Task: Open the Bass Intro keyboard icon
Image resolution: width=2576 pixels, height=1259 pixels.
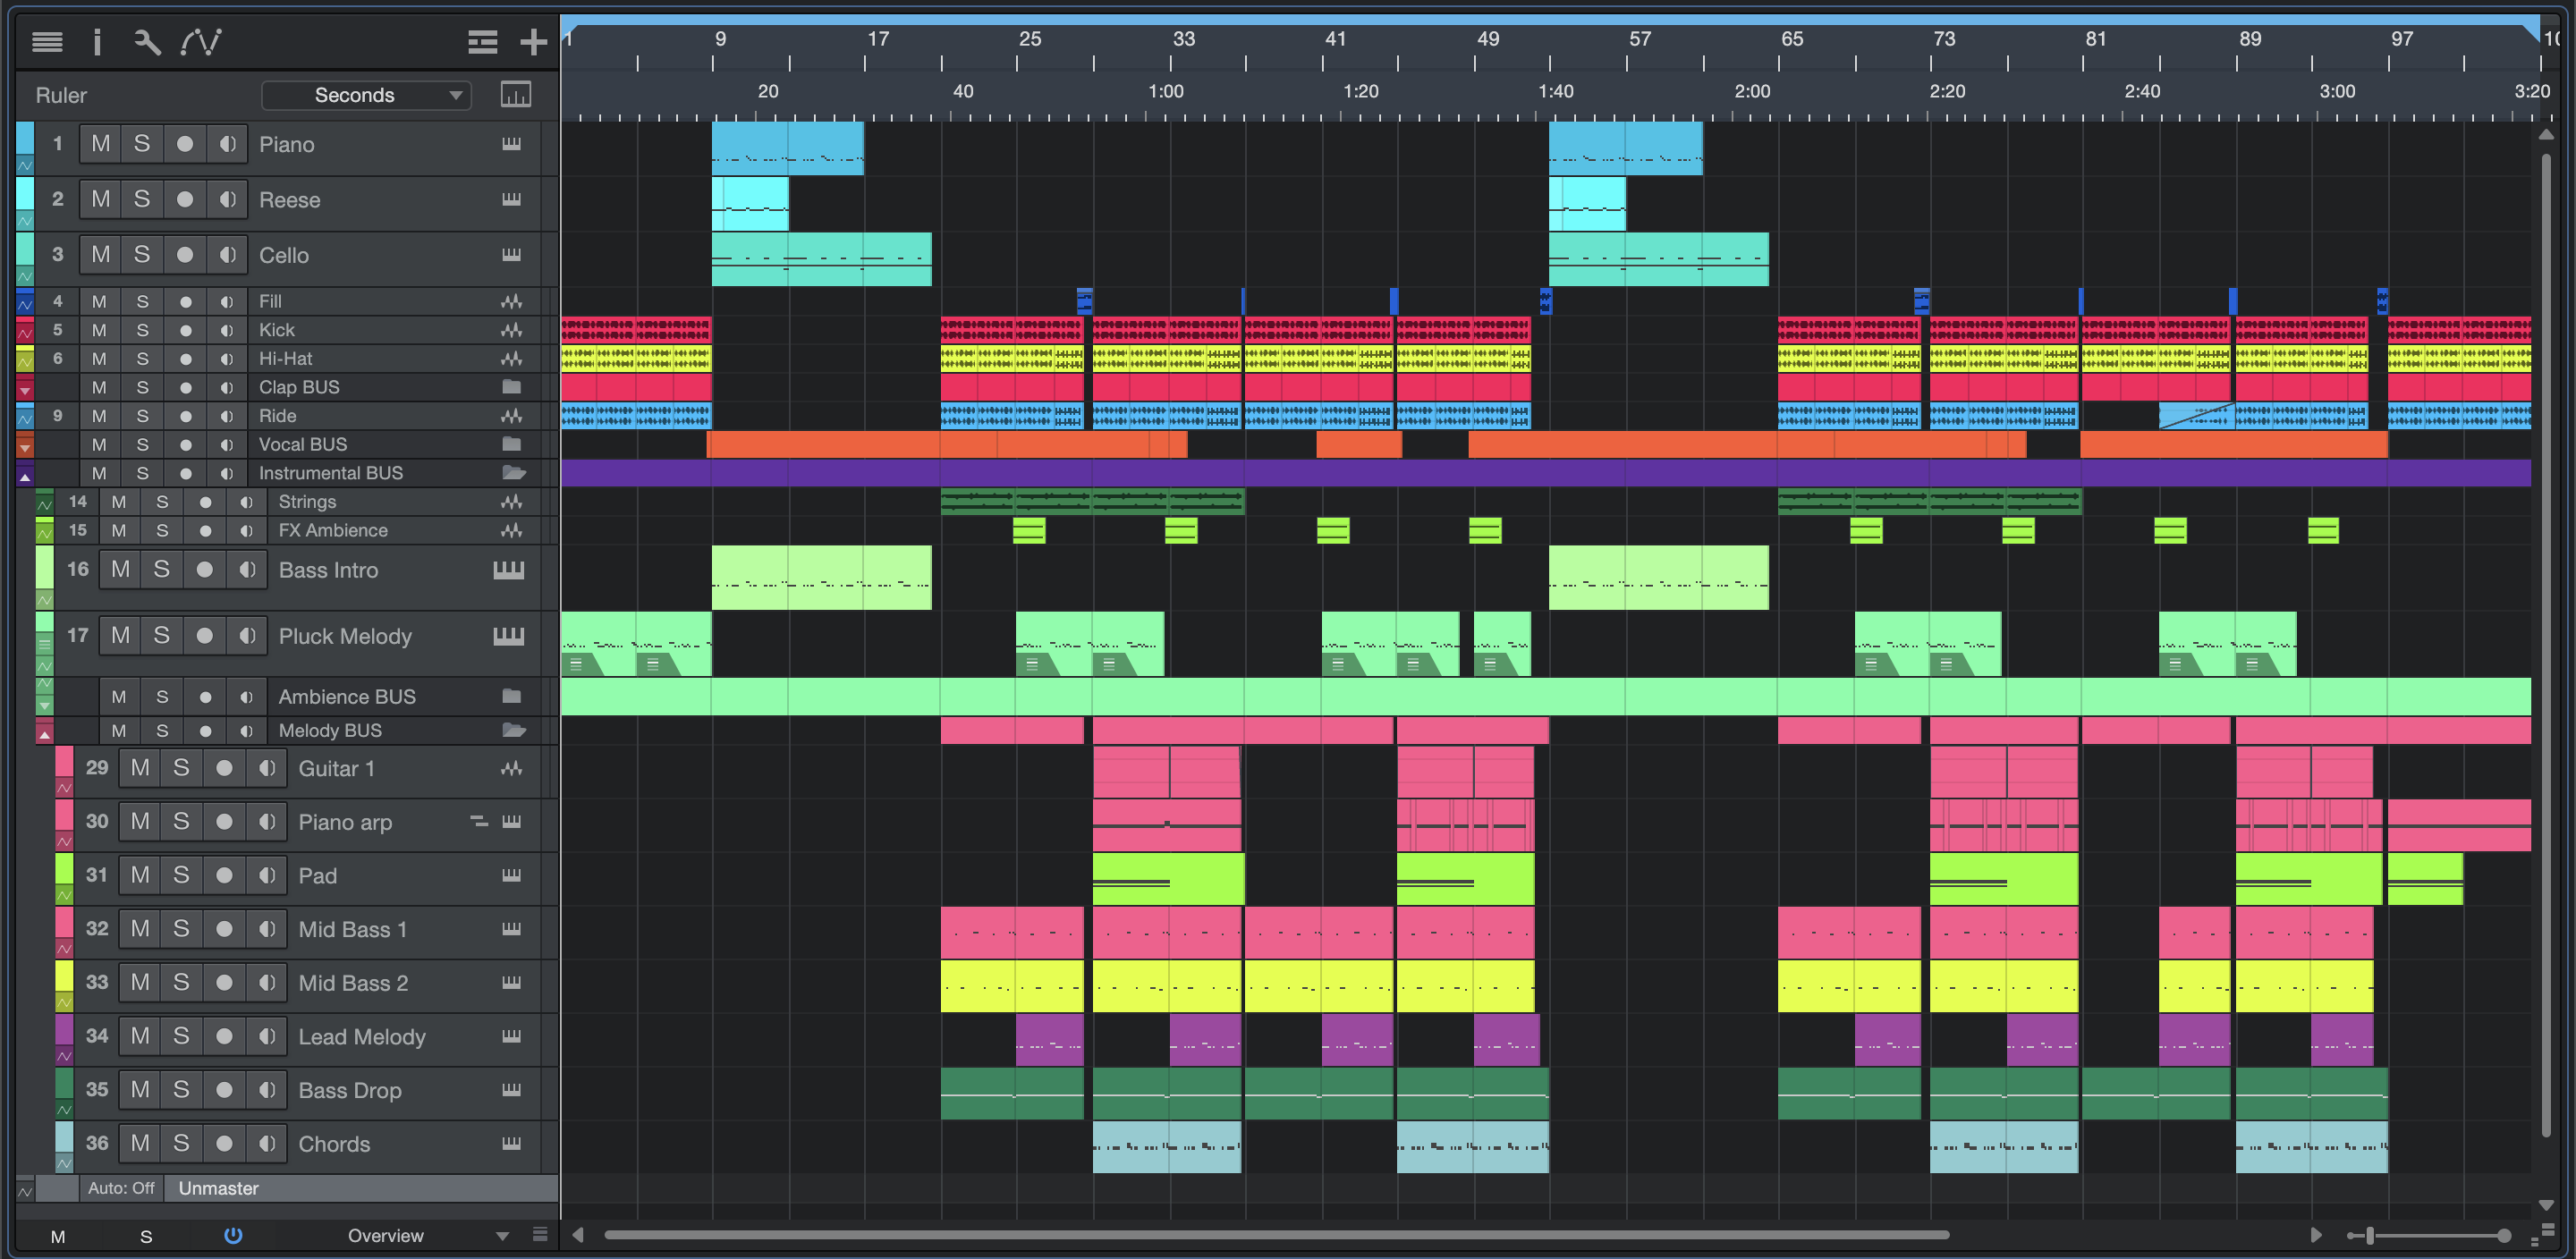Action: [508, 570]
